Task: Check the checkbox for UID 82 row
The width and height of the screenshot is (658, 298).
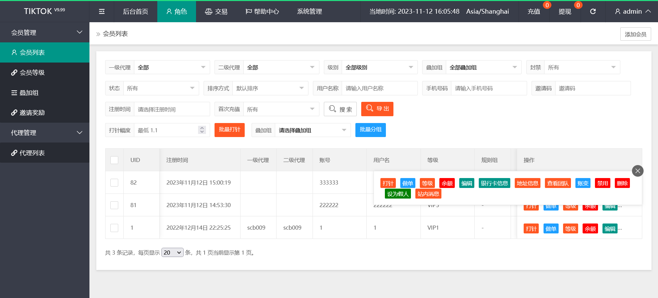Action: pos(114,182)
